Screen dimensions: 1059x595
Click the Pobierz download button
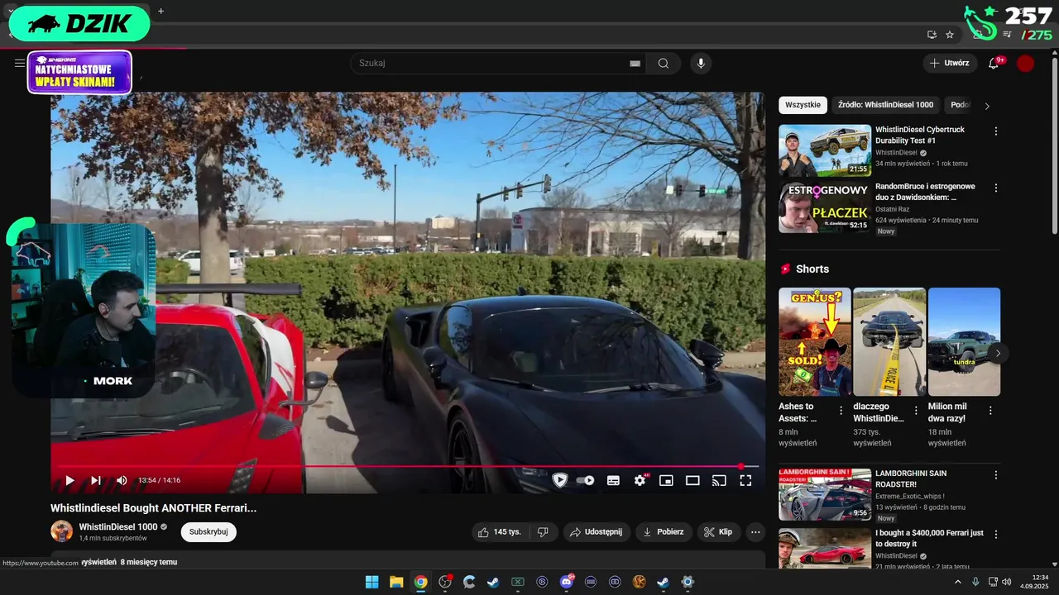(x=664, y=532)
